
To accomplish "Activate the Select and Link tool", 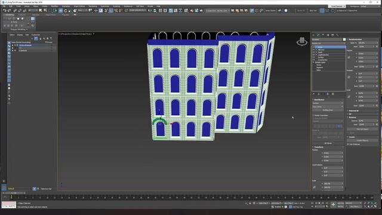I will click(x=15, y=11).
